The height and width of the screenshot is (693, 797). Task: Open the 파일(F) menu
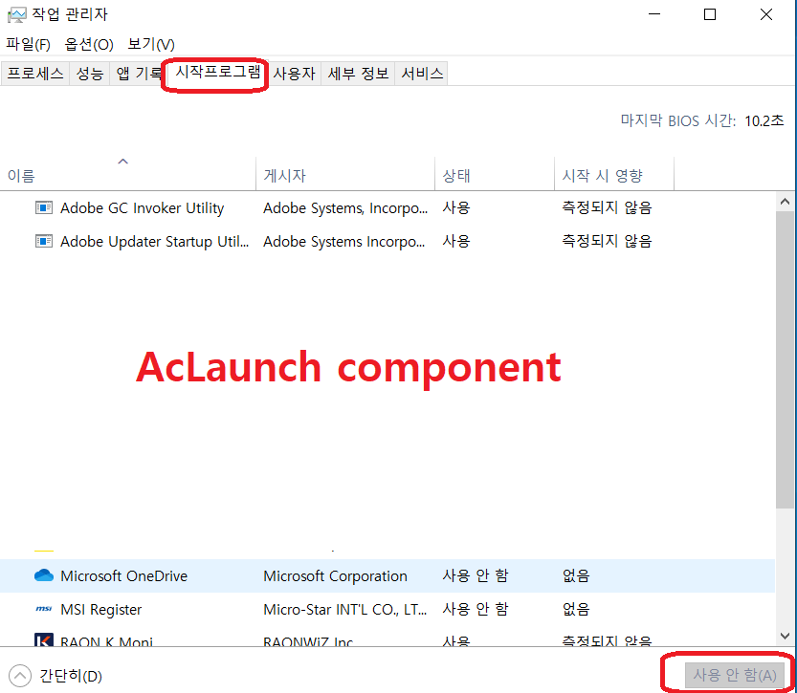point(28,44)
